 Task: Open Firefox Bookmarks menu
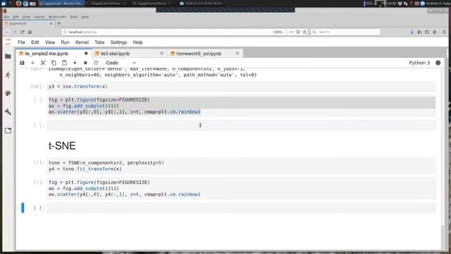(x=57, y=17)
